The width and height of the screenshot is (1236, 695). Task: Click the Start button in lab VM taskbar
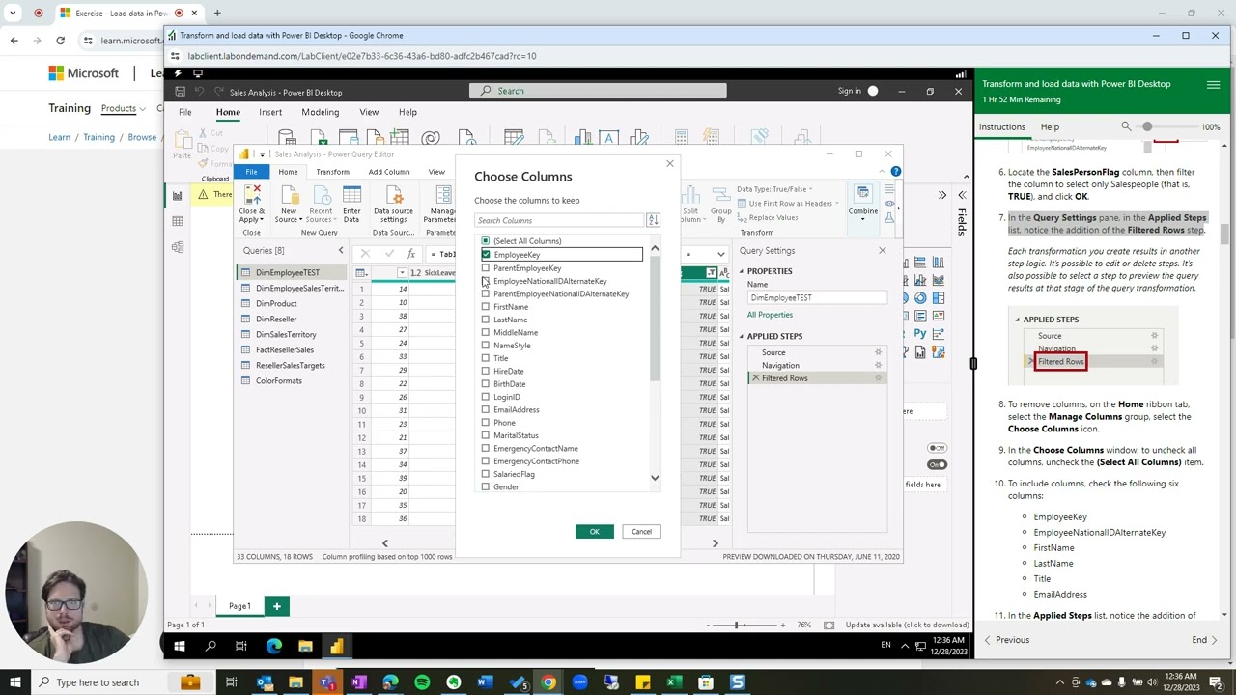tap(179, 646)
